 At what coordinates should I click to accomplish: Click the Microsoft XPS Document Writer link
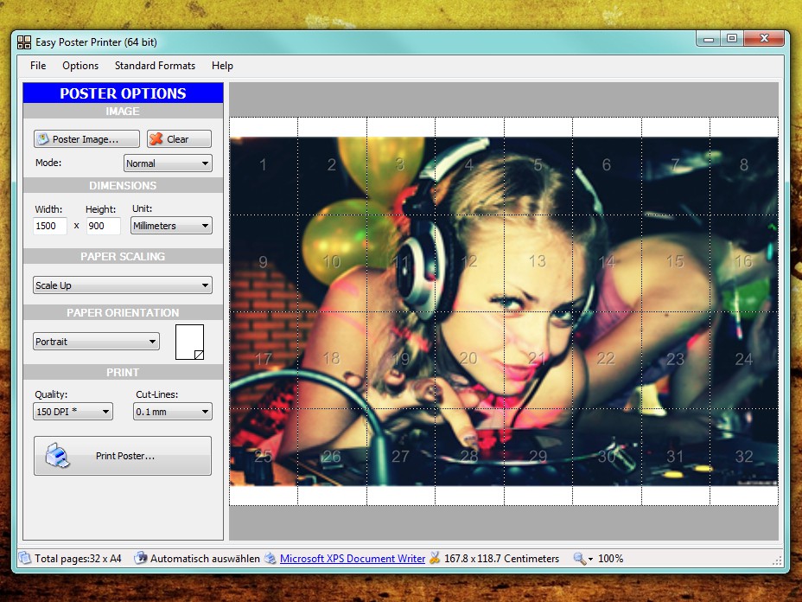[x=353, y=559]
